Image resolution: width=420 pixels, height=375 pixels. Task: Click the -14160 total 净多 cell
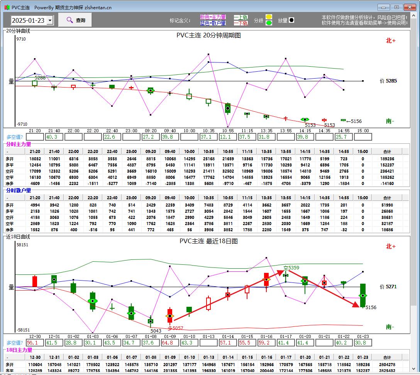point(387,183)
